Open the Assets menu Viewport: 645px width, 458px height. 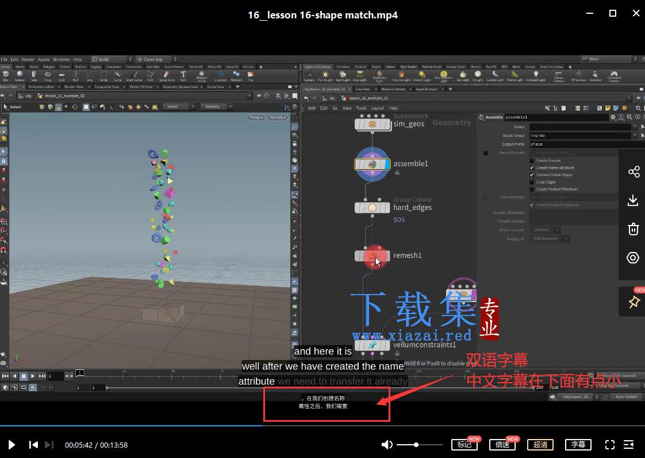44,59
